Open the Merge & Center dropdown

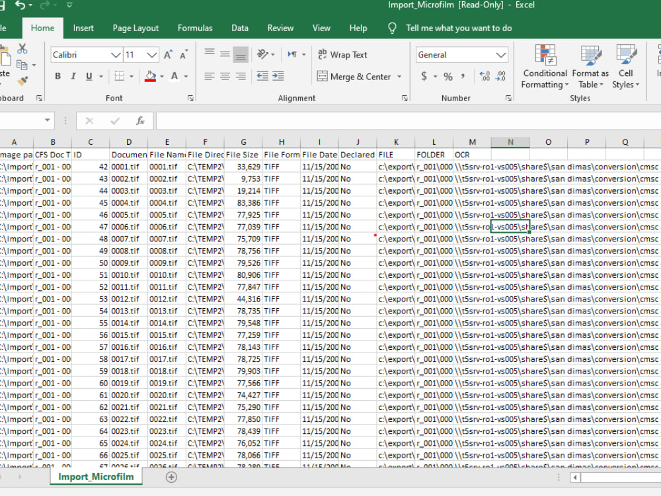pyautogui.click(x=400, y=76)
